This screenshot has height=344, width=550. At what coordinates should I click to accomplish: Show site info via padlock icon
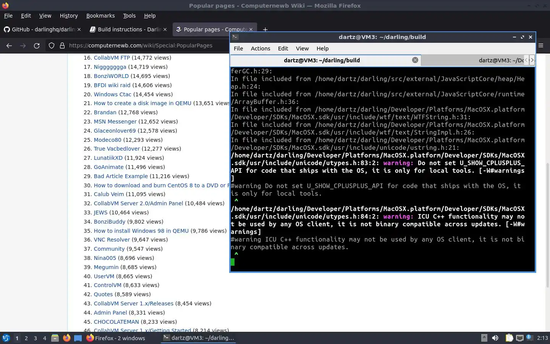pyautogui.click(x=62, y=45)
